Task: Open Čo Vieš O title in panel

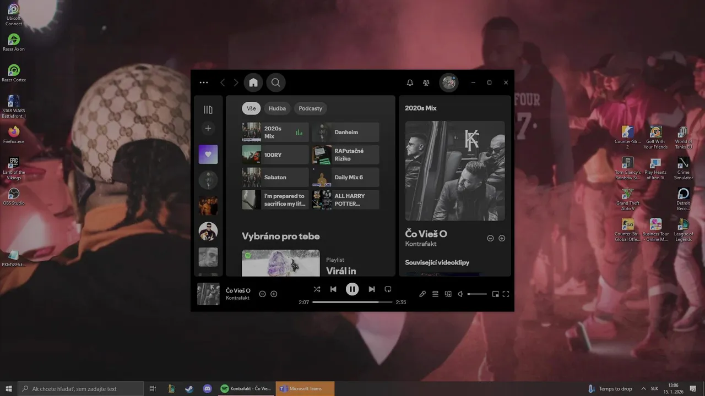Action: tap(426, 234)
